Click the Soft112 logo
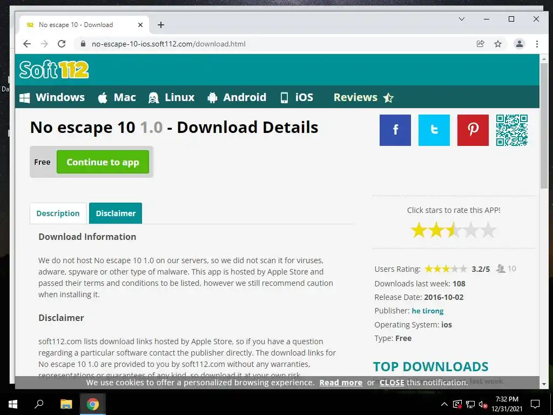 [x=54, y=70]
